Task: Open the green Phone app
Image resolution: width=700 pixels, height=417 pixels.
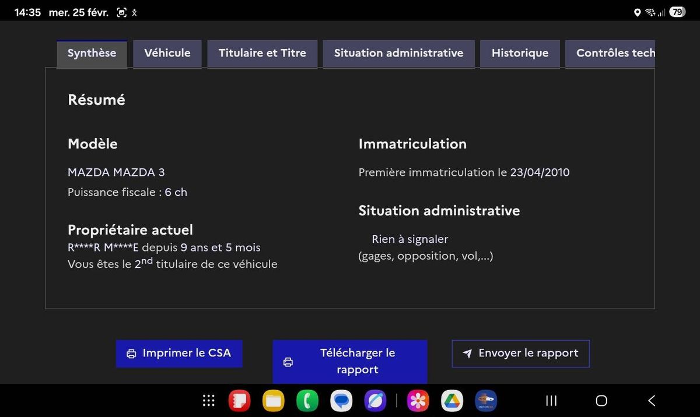Action: pyautogui.click(x=307, y=401)
